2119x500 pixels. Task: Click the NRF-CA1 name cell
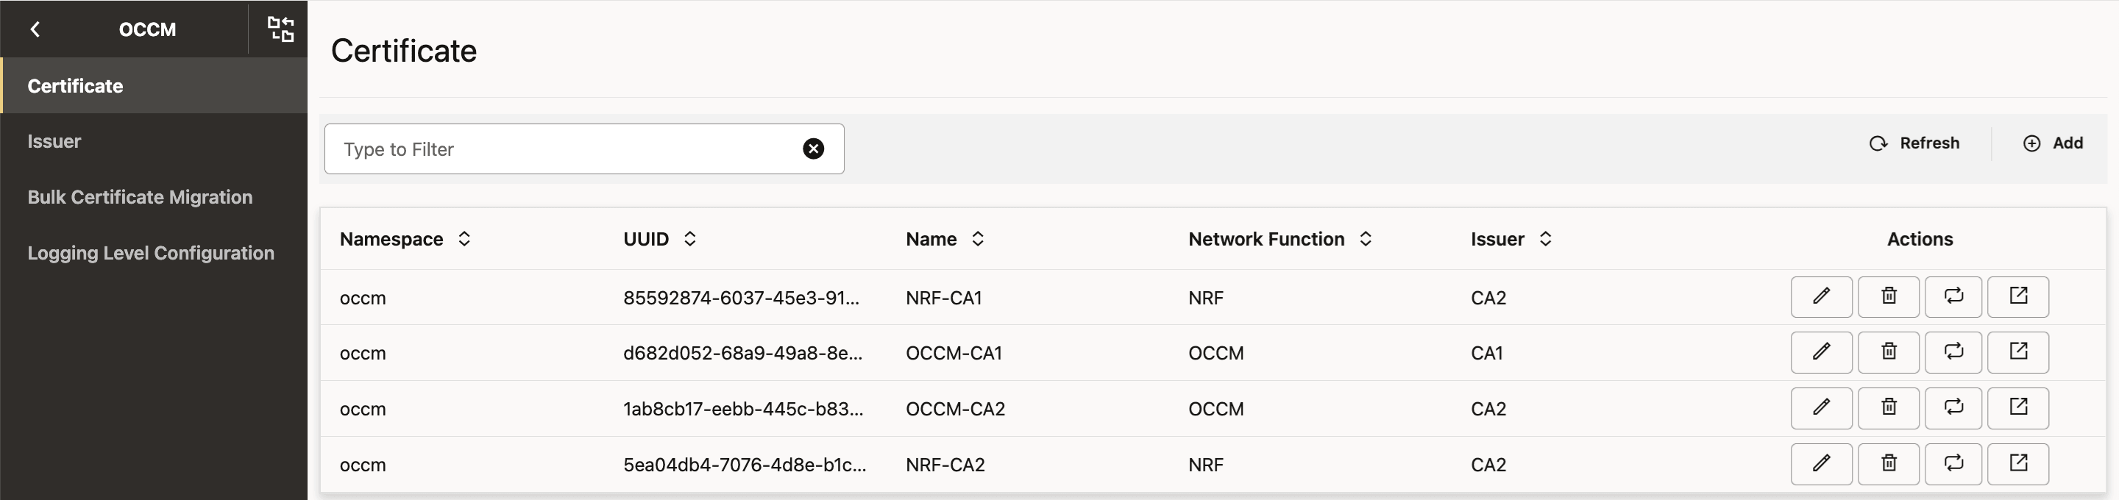tap(943, 298)
